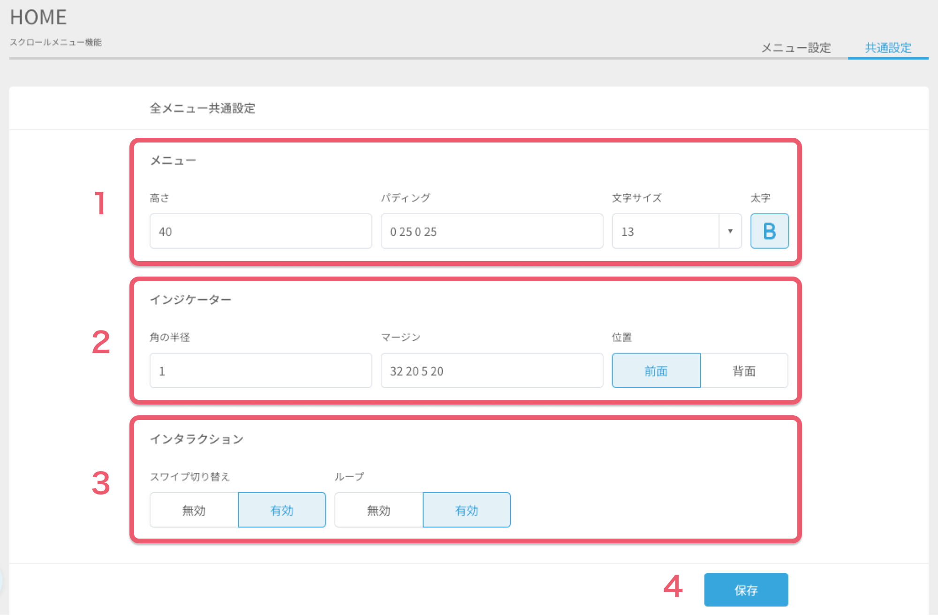Set ループ to 無効
The image size is (938, 615).
pos(379,510)
